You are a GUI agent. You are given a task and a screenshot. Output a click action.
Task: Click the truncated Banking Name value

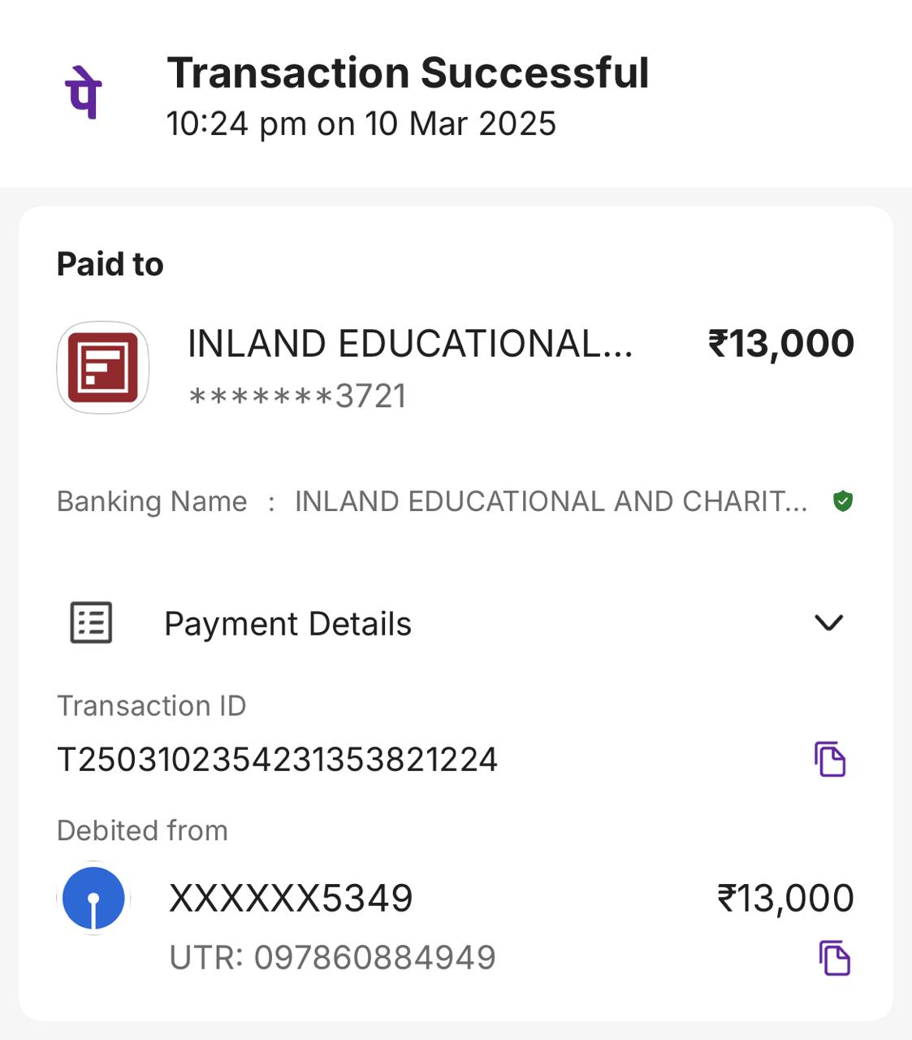(551, 501)
